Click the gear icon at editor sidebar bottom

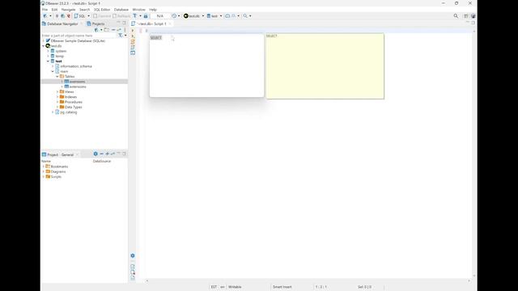[x=133, y=255]
